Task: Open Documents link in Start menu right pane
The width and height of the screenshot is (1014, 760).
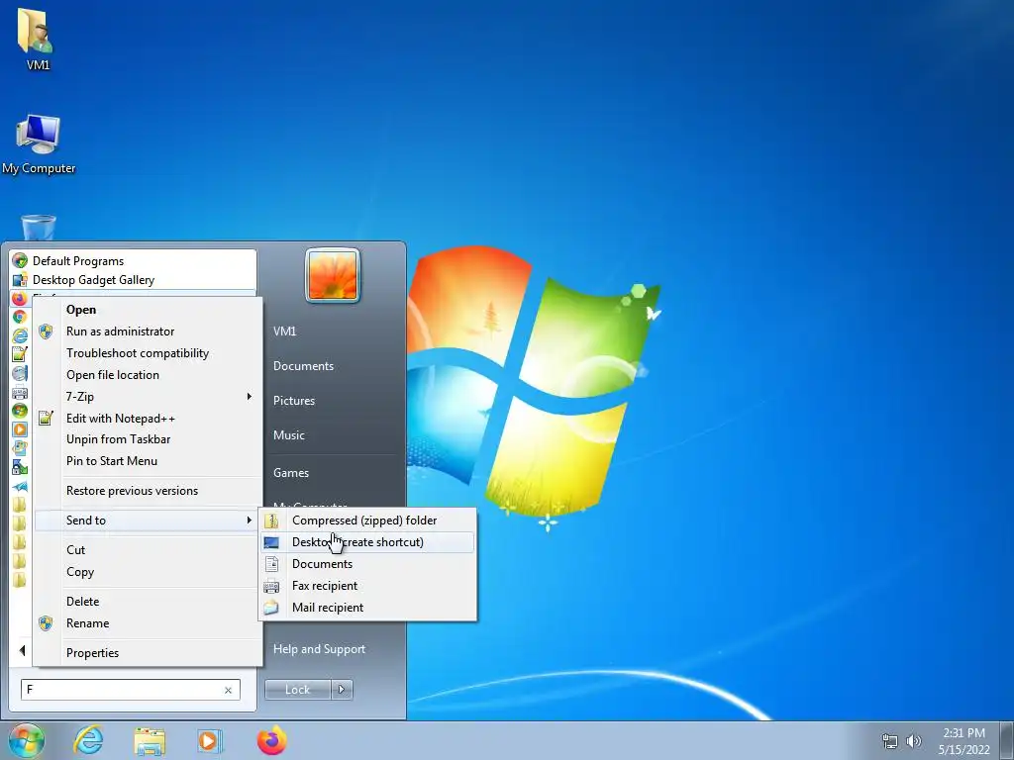Action: coord(303,366)
